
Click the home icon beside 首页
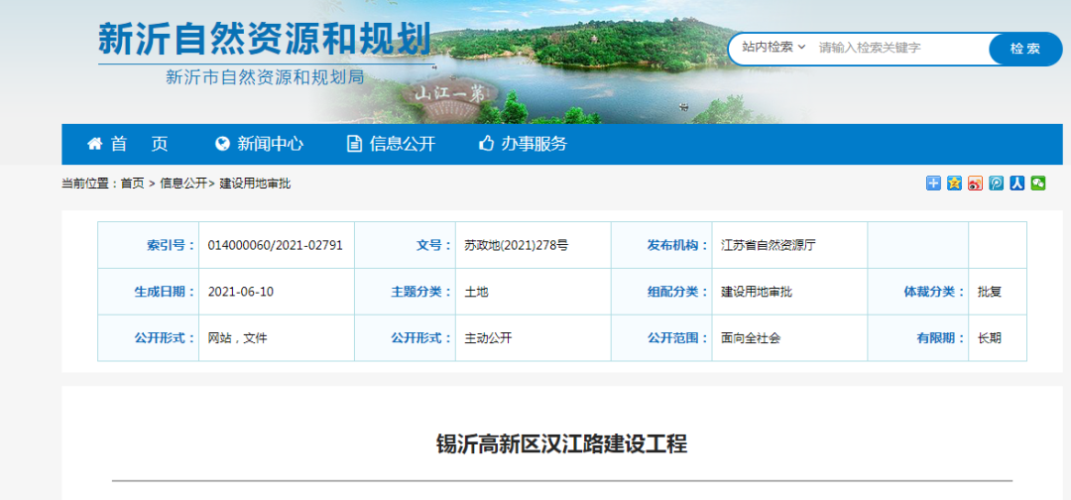[95, 144]
